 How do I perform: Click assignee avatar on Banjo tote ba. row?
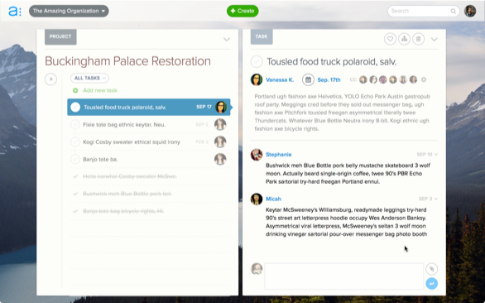(x=220, y=159)
